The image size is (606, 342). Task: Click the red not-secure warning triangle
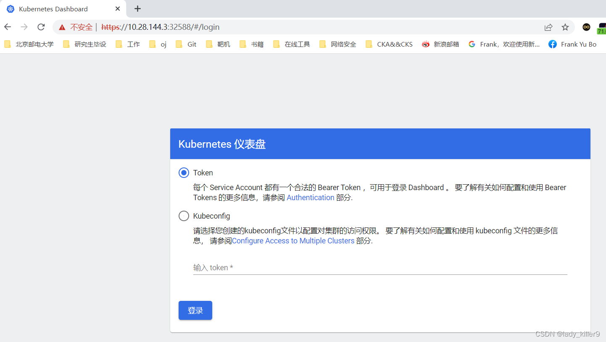[62, 27]
